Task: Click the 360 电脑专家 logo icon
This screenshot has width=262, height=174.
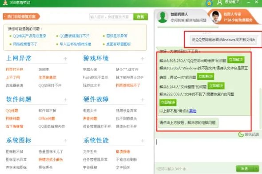Action: [x=5, y=3]
